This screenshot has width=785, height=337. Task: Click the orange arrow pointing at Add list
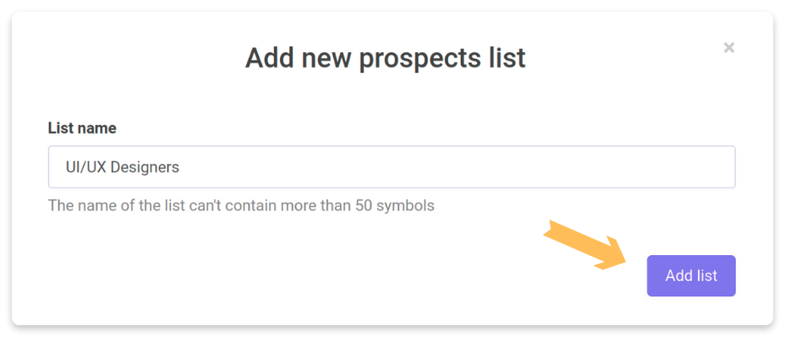point(585,244)
